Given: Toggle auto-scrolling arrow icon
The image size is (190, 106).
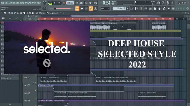Looking at the screenshot, I should click(x=82, y=9).
